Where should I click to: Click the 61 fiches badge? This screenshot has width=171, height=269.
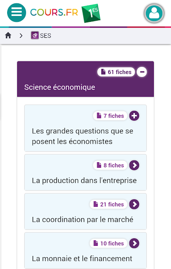(116, 72)
